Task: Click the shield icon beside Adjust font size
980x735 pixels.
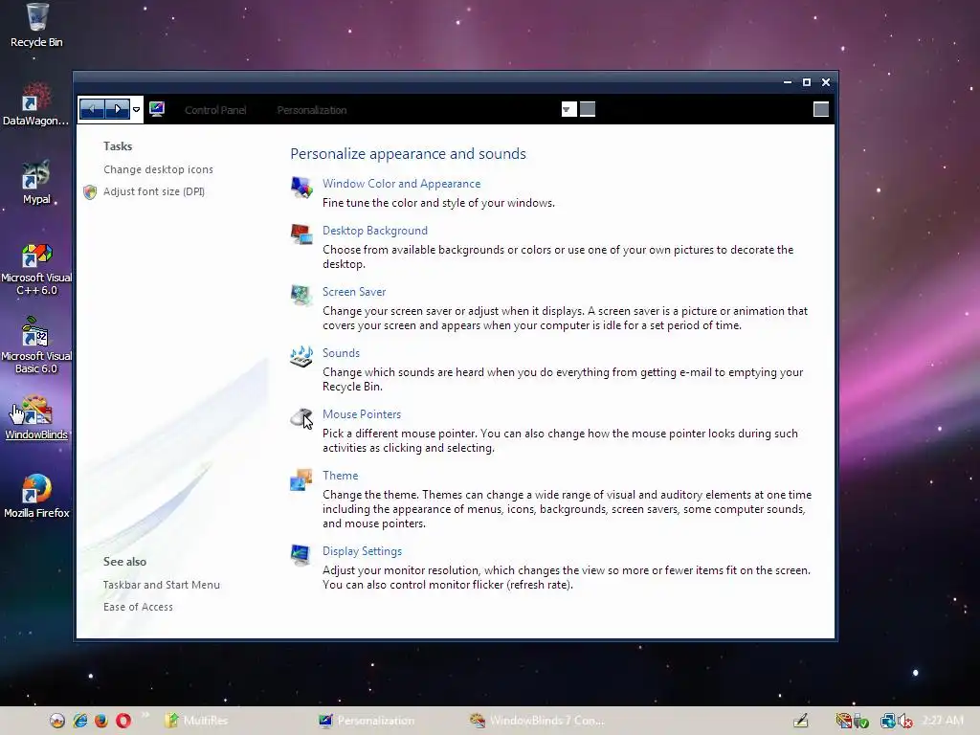Action: 90,191
